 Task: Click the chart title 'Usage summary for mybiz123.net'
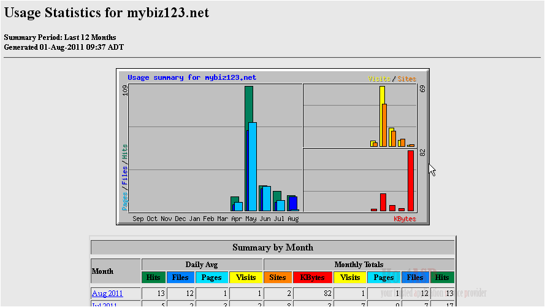click(x=192, y=77)
